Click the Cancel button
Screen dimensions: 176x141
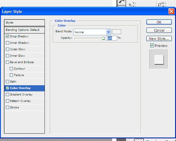click(159, 31)
